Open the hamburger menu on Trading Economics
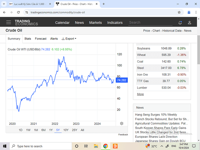 [8, 22]
